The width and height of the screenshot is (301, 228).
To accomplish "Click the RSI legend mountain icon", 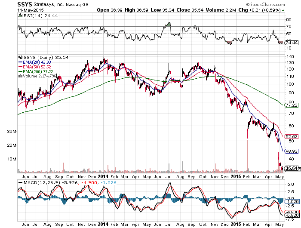I will pyautogui.click(x=20, y=15).
